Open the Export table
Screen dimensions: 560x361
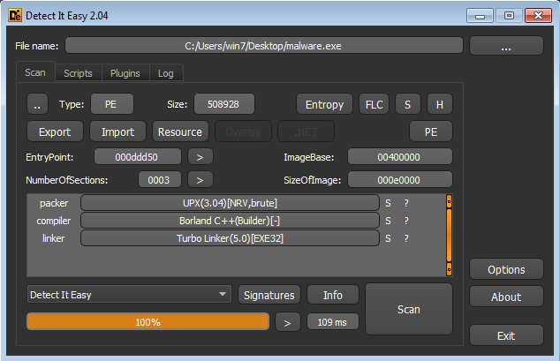click(x=55, y=132)
